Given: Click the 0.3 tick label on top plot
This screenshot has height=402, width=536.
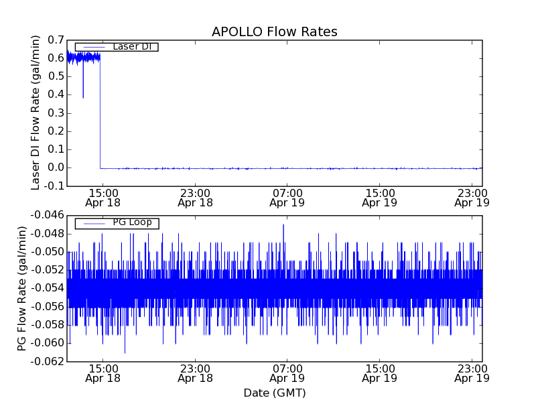Looking at the screenshot, I should click(56, 113).
